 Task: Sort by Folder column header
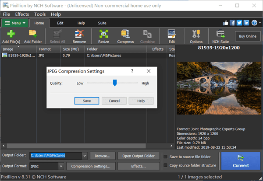tap(115, 49)
